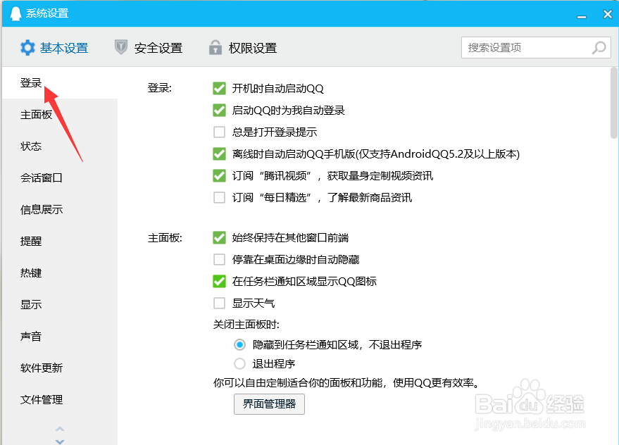Image resolution: width=619 pixels, height=445 pixels.
Task: Enable 停靠在桌面边缘时自动隐藏
Action: coord(219,259)
